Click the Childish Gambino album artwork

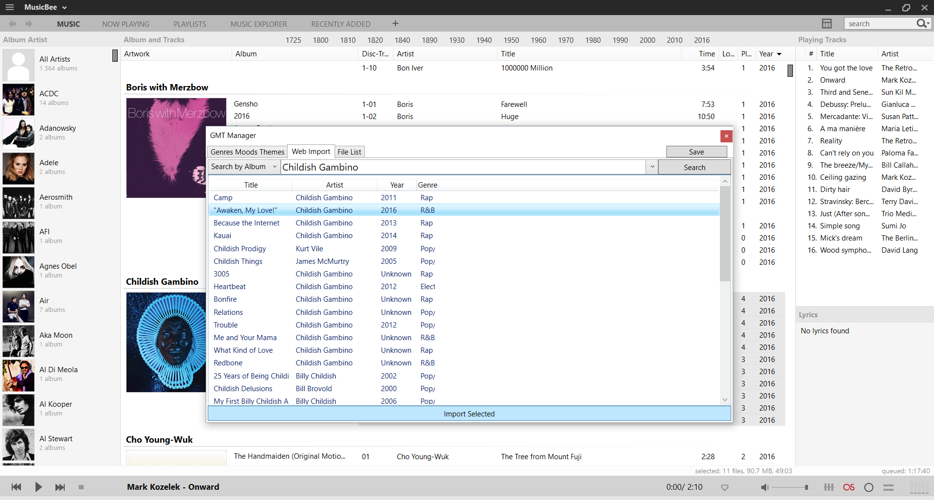(166, 342)
